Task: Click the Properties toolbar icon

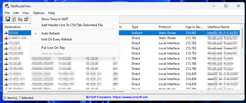Action: point(26,19)
